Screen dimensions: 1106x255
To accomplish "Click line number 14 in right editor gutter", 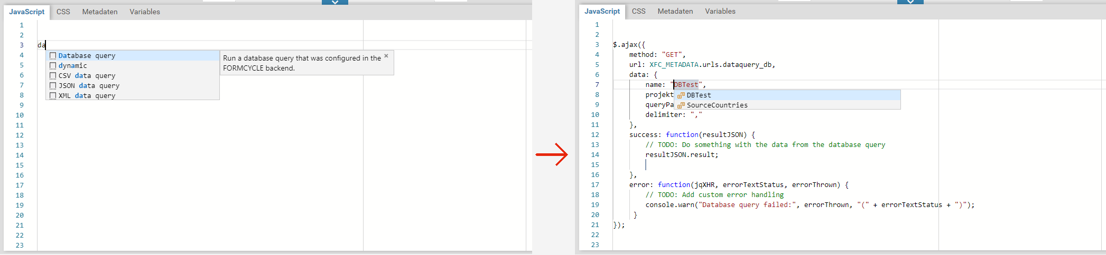I will (x=595, y=155).
